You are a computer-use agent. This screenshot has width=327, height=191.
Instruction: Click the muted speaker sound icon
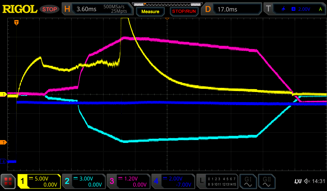(307, 181)
